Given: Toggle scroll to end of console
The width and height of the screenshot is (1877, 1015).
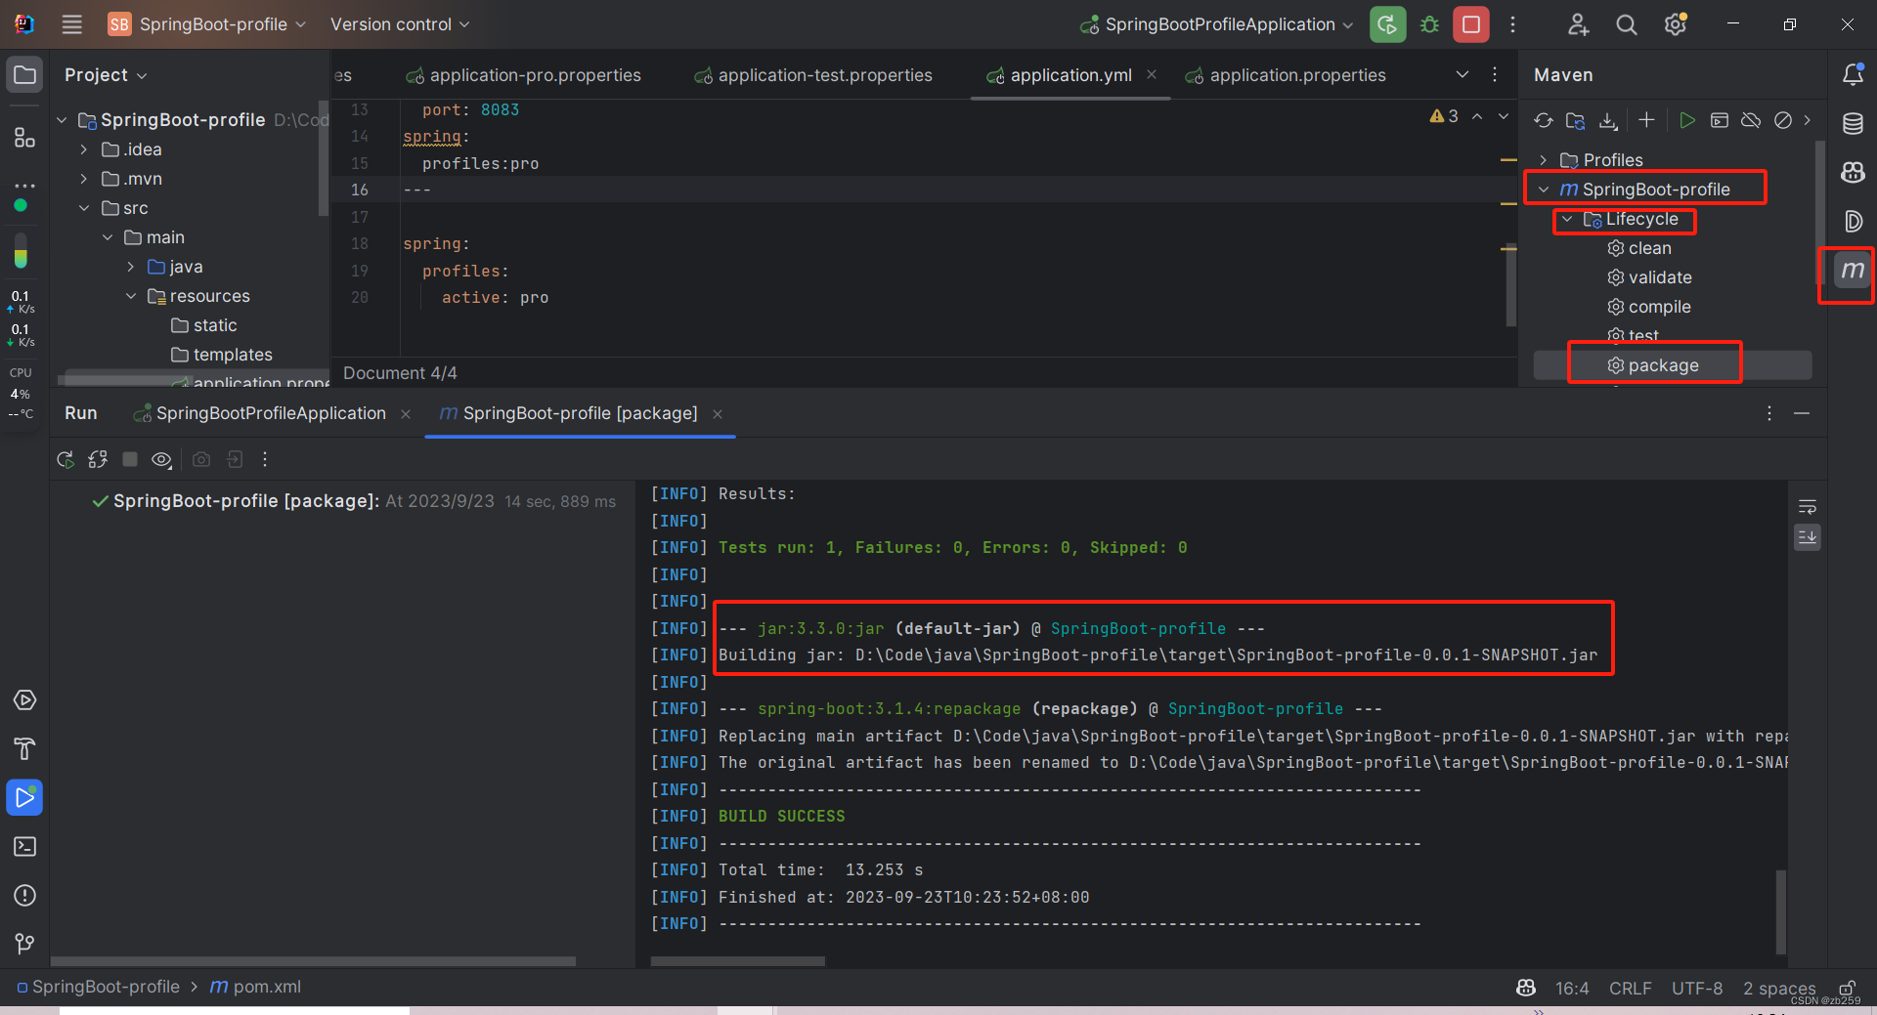Looking at the screenshot, I should point(1807,537).
